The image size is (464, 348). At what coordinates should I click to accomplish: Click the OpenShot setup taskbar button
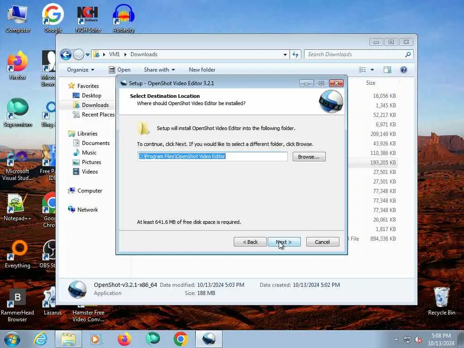point(209,339)
